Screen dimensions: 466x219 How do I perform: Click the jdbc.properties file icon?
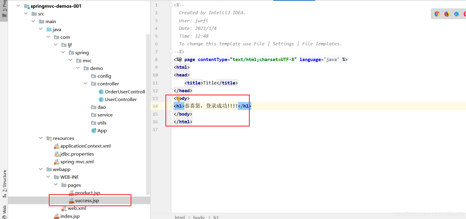[57, 154]
